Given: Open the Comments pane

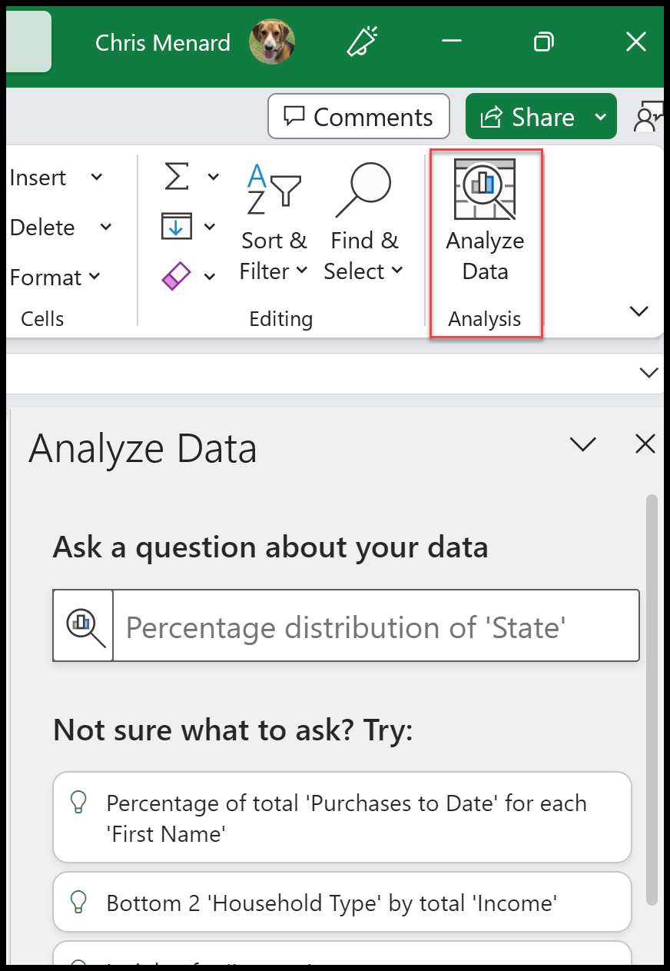Looking at the screenshot, I should (358, 116).
